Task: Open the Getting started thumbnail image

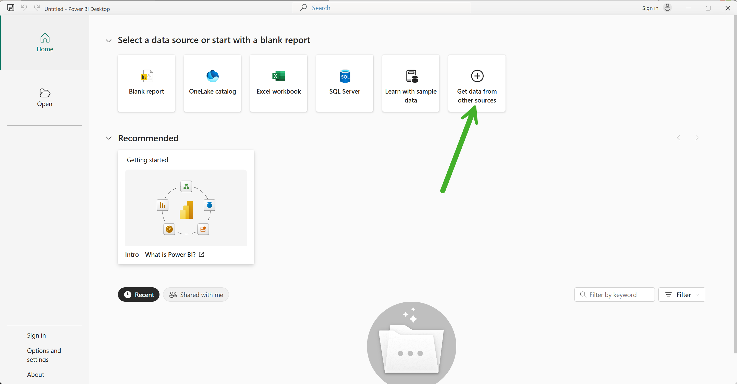Action: (x=186, y=208)
